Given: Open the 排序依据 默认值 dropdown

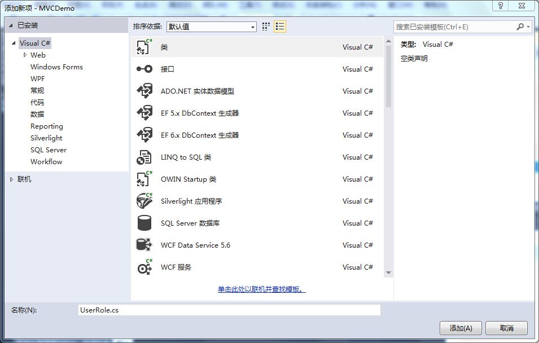Looking at the screenshot, I should pos(212,27).
